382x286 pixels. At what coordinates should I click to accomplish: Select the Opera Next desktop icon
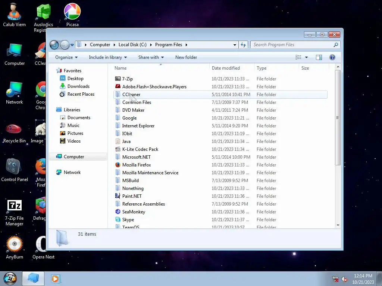click(43, 247)
